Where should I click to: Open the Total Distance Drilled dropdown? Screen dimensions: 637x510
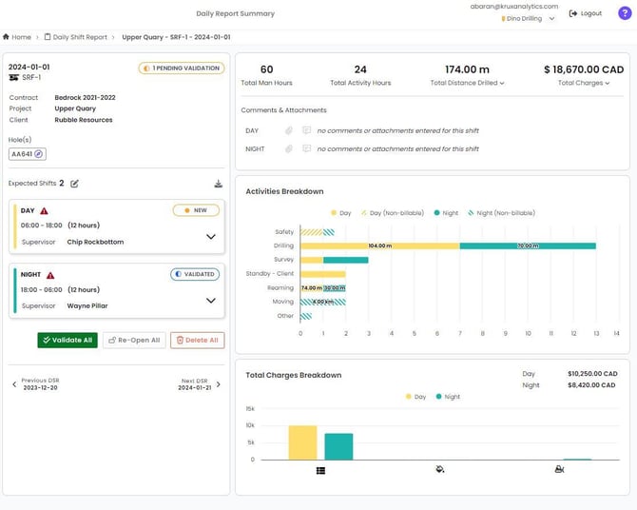[x=467, y=83]
